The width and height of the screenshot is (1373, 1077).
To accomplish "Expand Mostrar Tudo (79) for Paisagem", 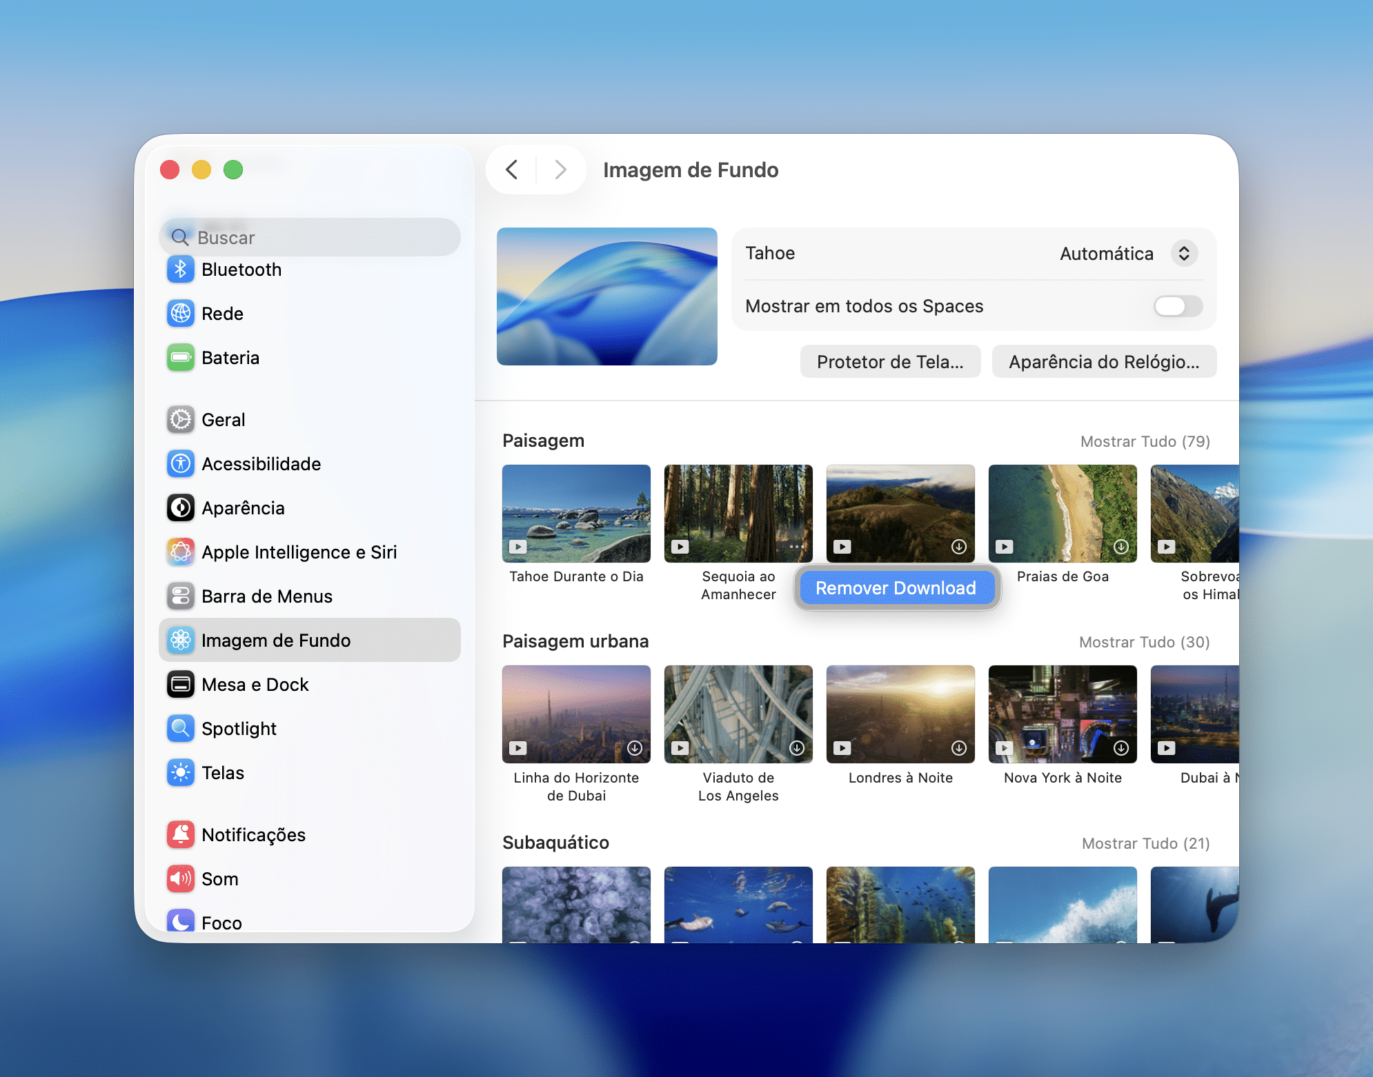I will coord(1145,441).
